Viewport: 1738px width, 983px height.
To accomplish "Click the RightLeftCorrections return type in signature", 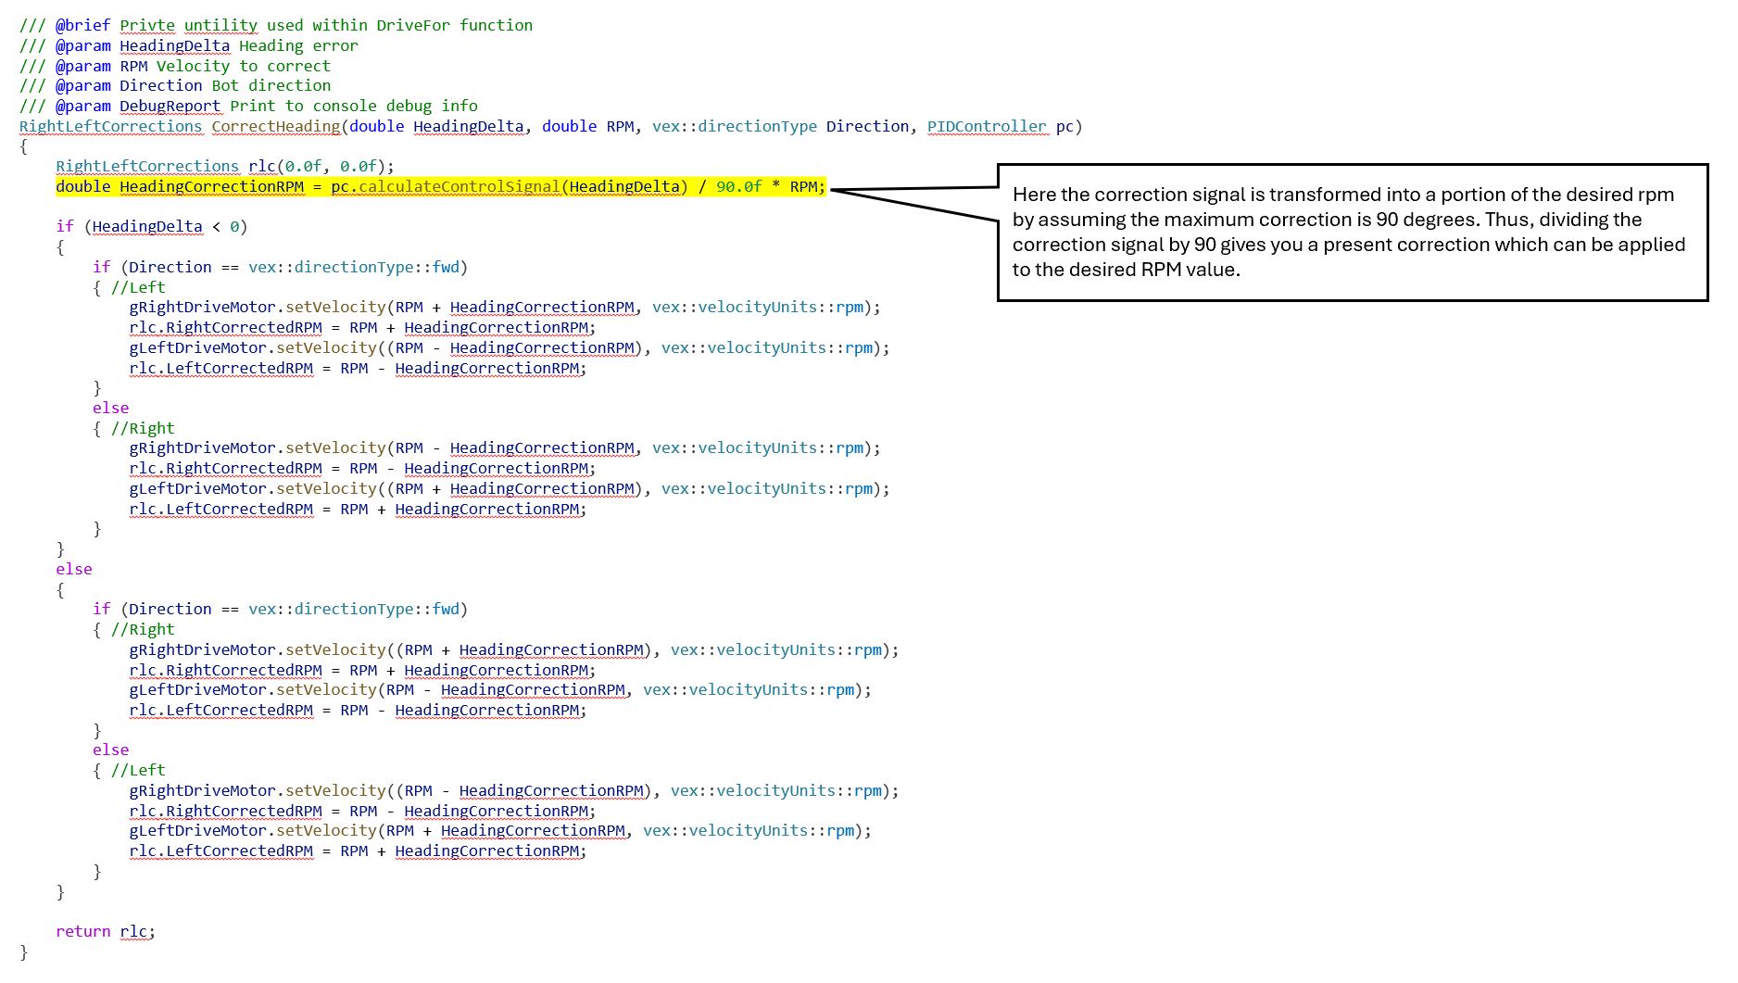I will [x=110, y=126].
